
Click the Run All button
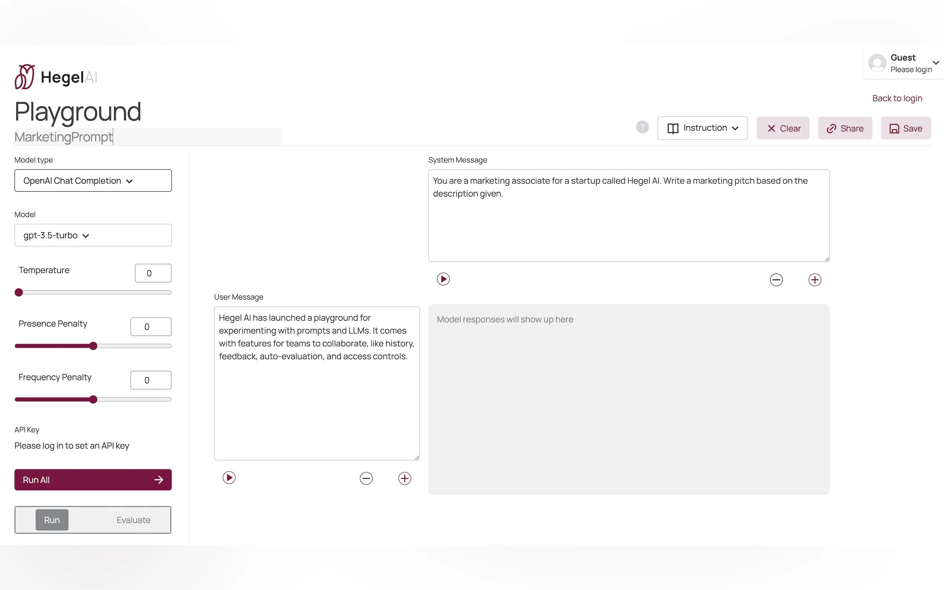coord(93,480)
